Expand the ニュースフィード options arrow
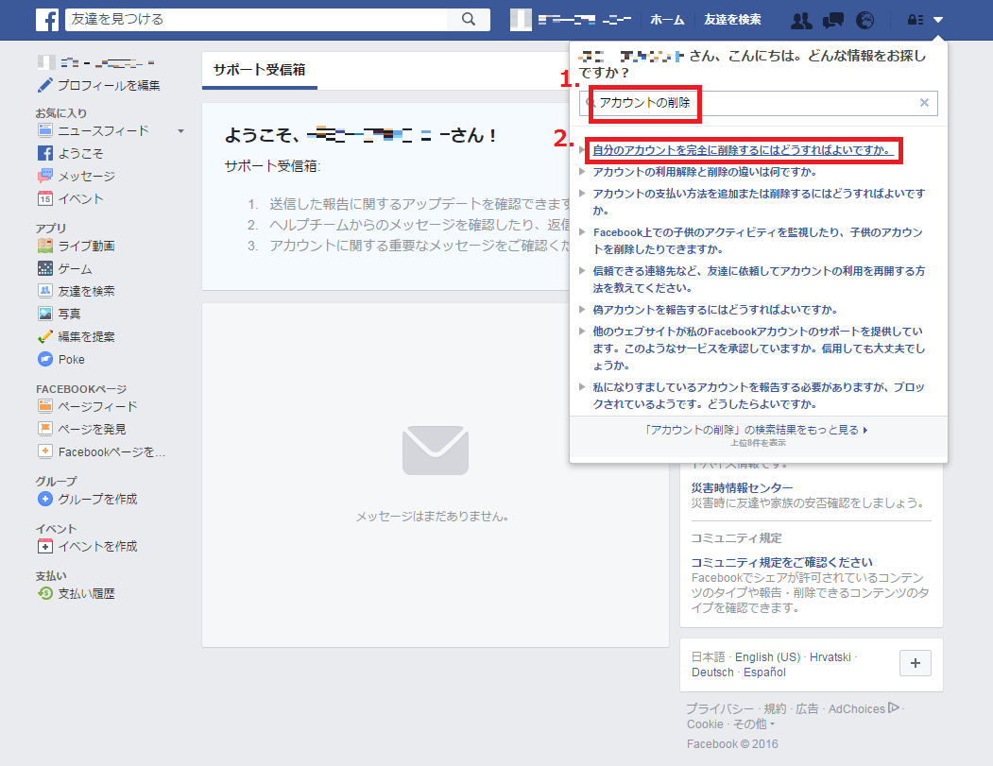Image resolution: width=993 pixels, height=766 pixels. pos(180,131)
